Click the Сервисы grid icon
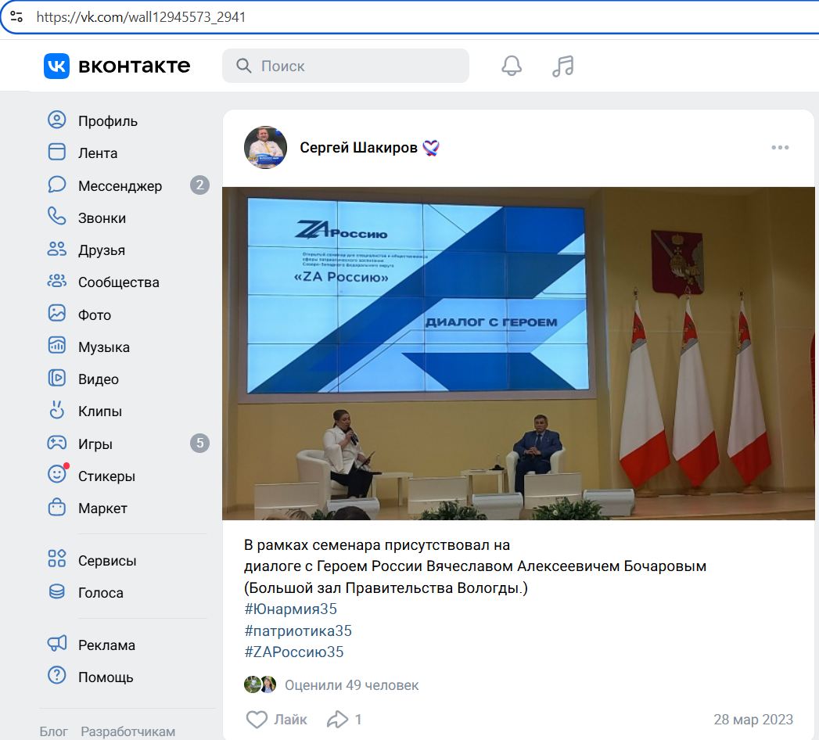Screen dimensions: 819x740 coord(57,559)
